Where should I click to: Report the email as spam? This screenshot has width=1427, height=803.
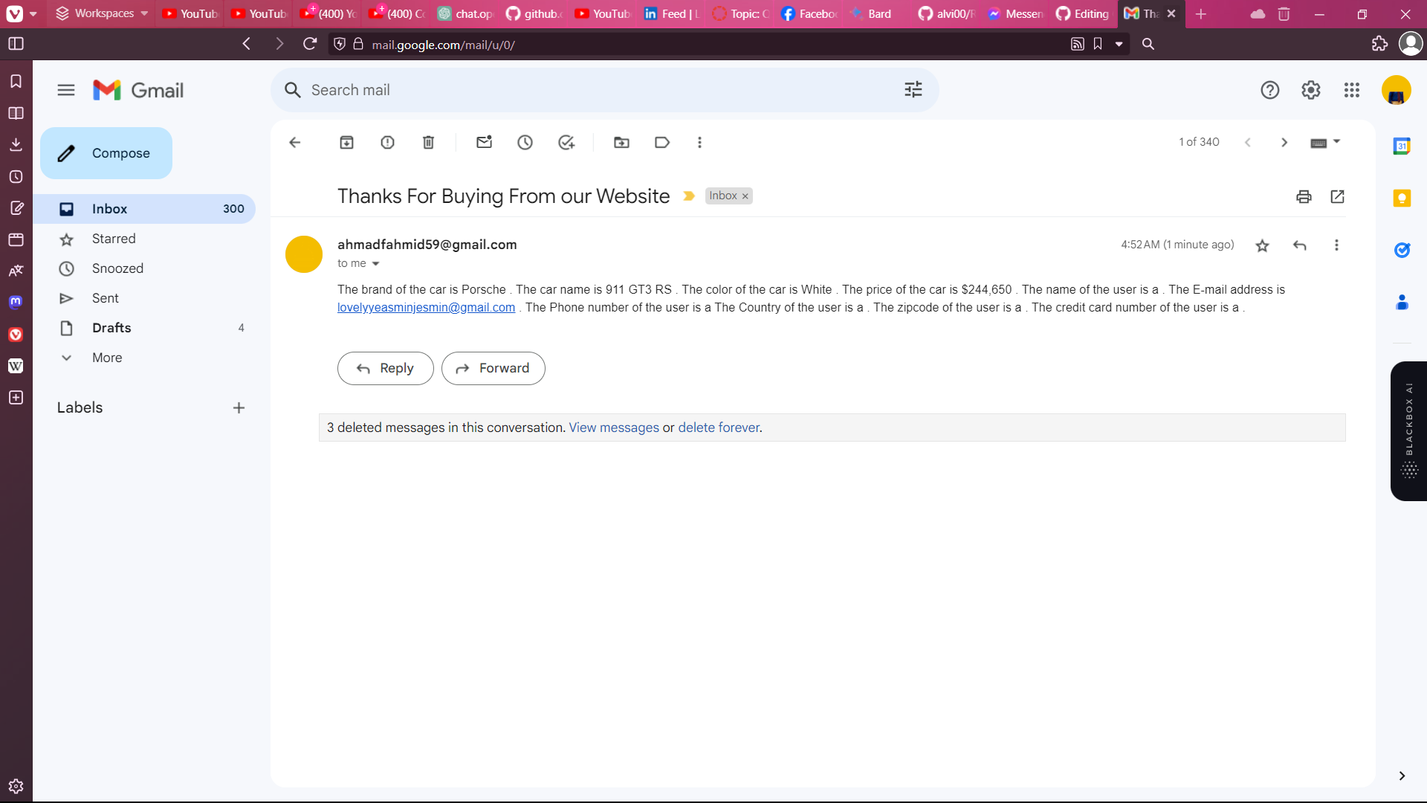(387, 142)
